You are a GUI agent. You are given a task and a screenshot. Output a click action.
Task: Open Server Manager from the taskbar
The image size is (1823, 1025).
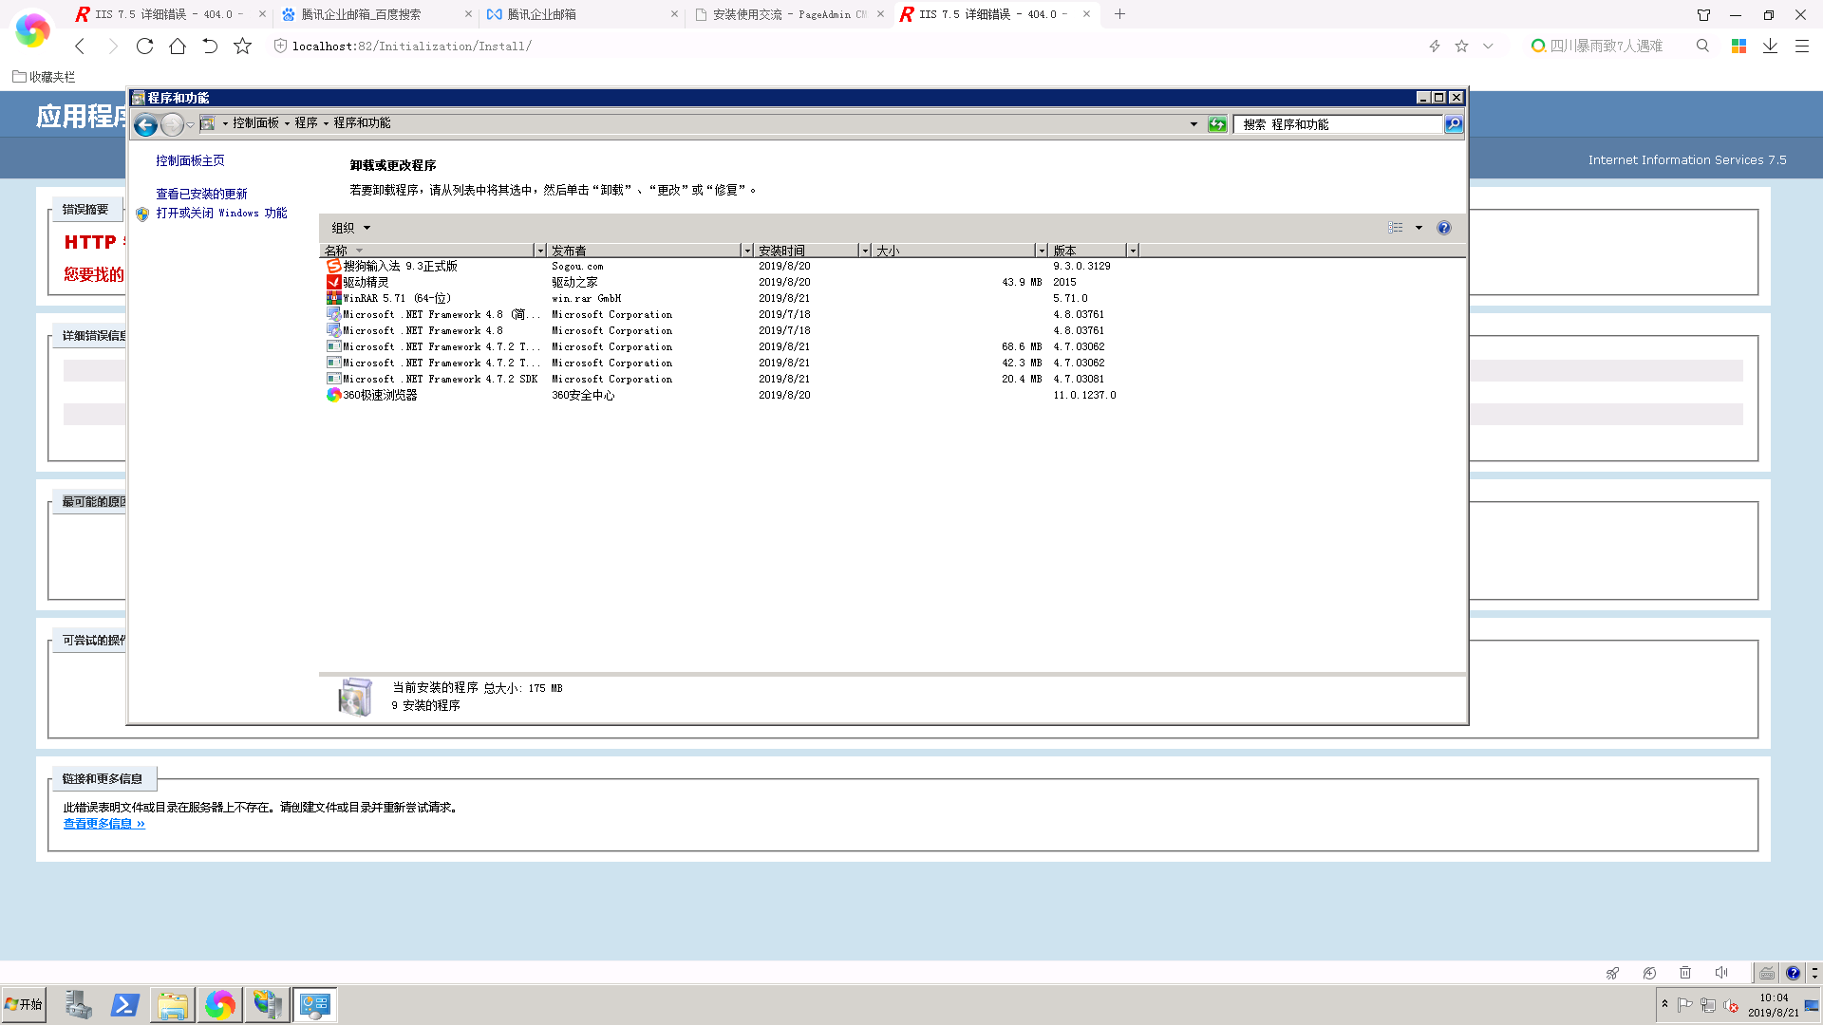point(78,1004)
